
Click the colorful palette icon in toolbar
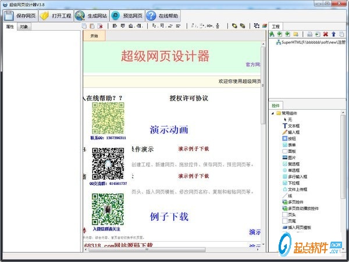point(264,26)
